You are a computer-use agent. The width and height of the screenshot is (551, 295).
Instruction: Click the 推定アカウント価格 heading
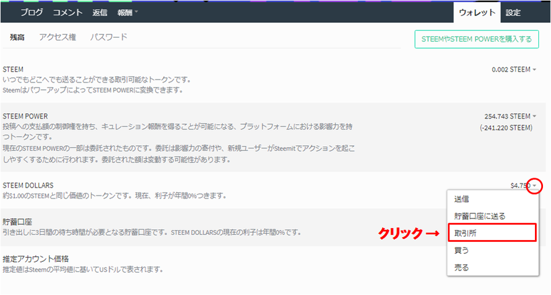pos(36,259)
